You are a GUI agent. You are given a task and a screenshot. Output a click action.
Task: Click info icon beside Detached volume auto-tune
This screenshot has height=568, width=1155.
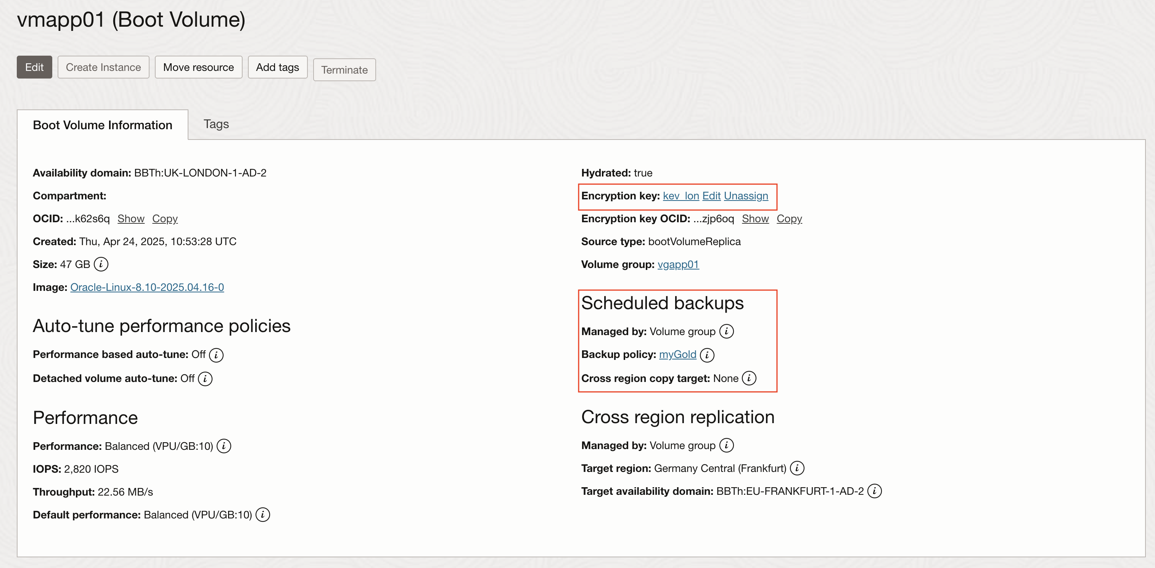(205, 379)
